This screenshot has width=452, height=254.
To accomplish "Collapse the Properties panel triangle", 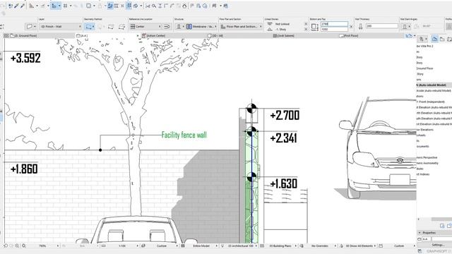I will (x=420, y=233).
